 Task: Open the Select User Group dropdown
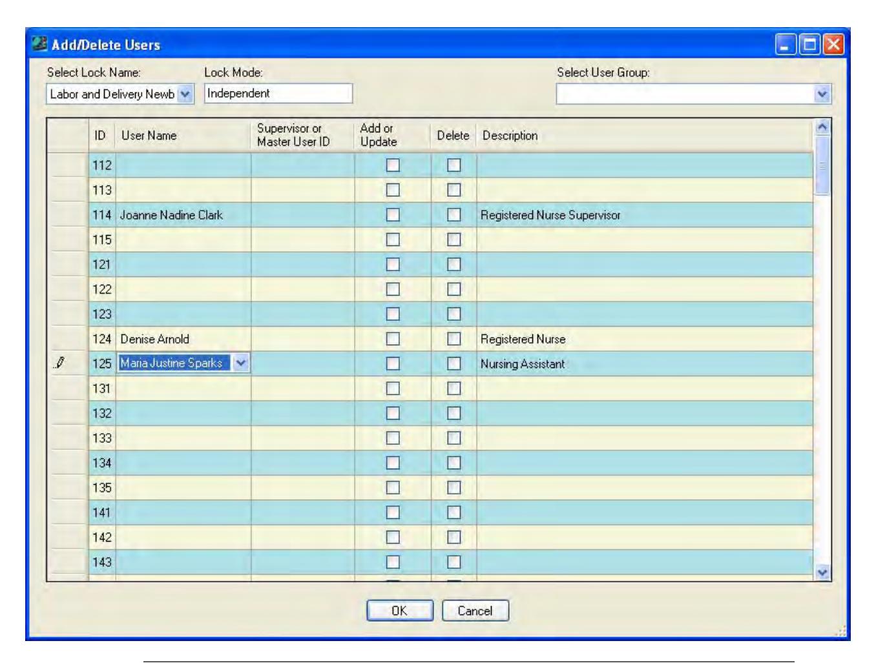click(822, 94)
